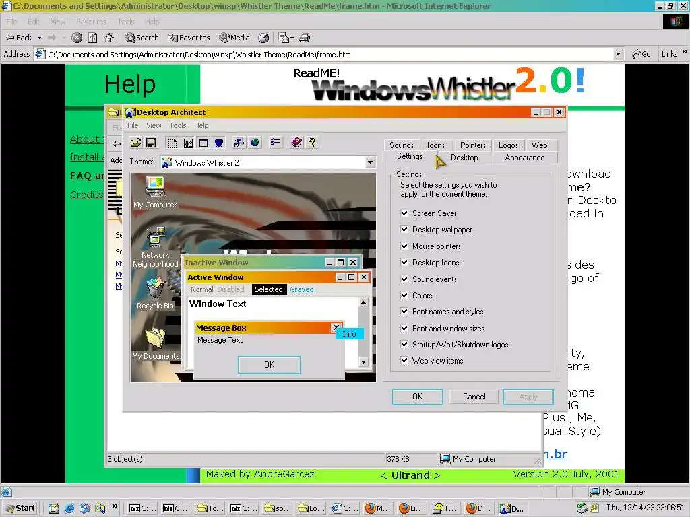Open Desktop Architect File menu
Image resolution: width=690 pixels, height=517 pixels.
click(133, 125)
